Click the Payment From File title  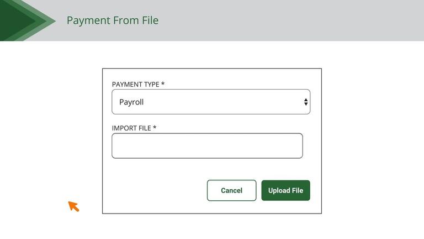(x=113, y=20)
